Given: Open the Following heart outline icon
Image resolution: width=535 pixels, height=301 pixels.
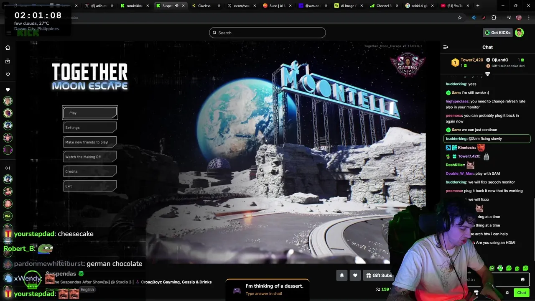Looking at the screenshot, I should click(8, 74).
